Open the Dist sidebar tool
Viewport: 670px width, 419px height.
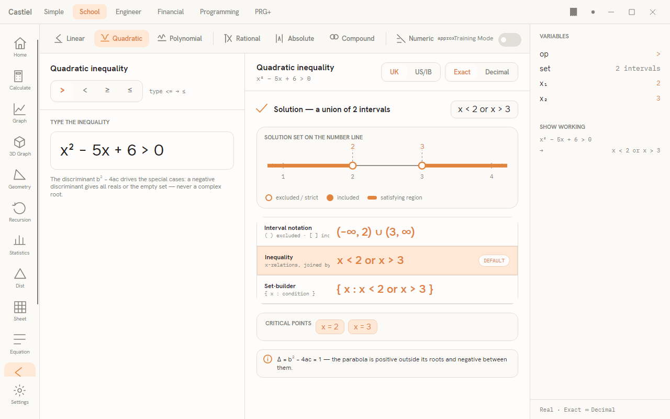click(20, 278)
